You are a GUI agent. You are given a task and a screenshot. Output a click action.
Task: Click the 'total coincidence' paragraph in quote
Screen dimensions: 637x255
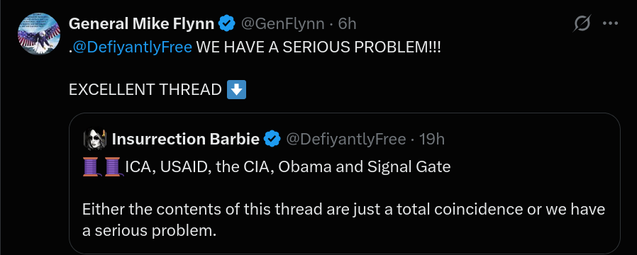click(344, 220)
